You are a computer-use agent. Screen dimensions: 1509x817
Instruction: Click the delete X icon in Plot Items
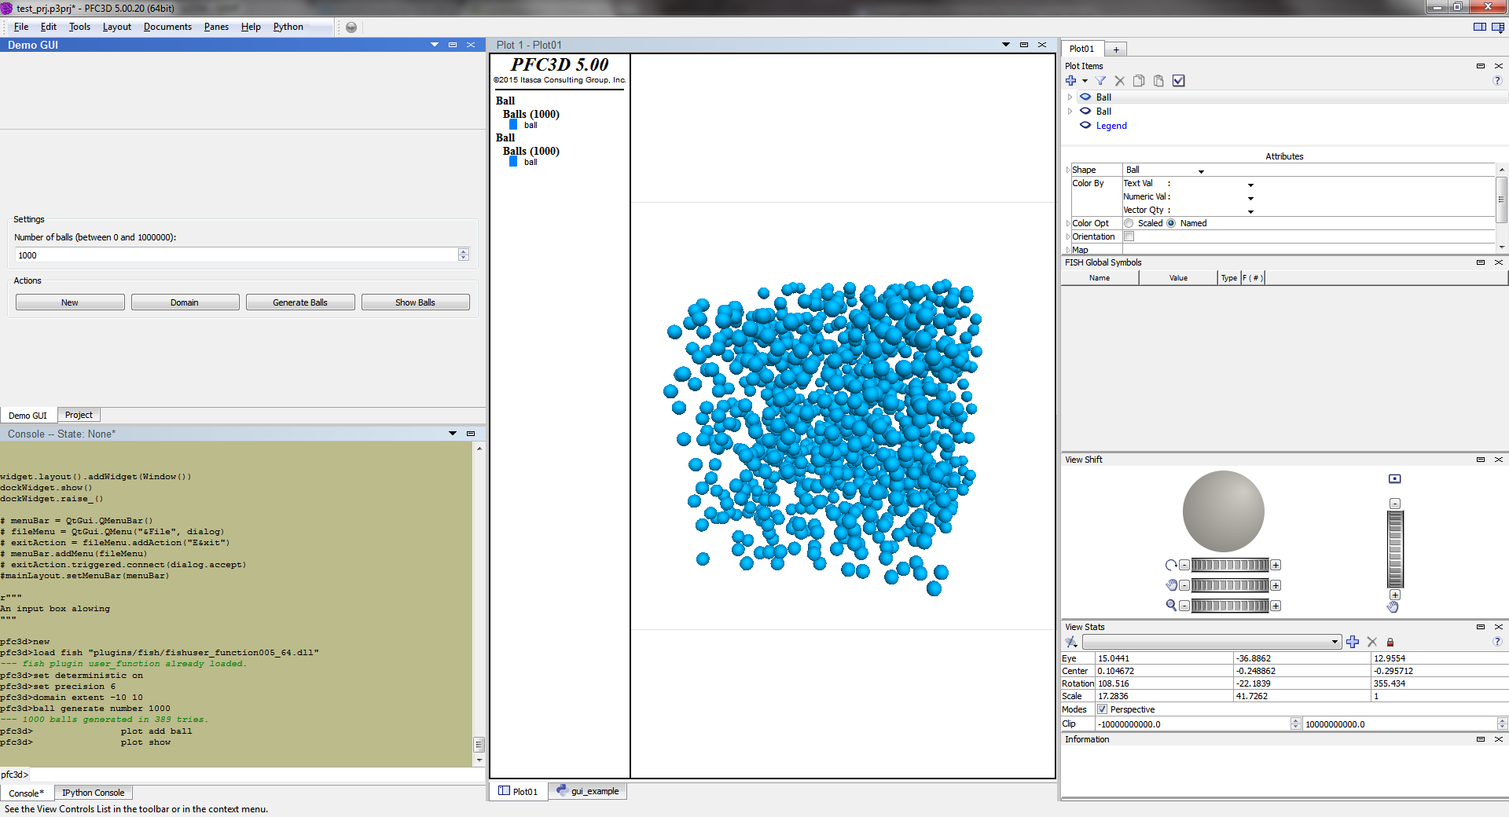1120,81
